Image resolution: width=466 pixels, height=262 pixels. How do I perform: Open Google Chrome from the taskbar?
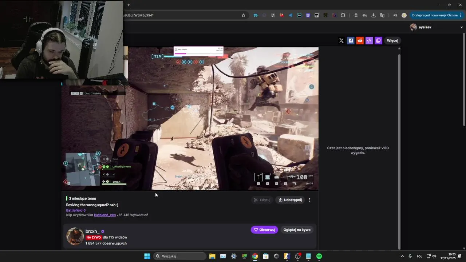coord(255,256)
